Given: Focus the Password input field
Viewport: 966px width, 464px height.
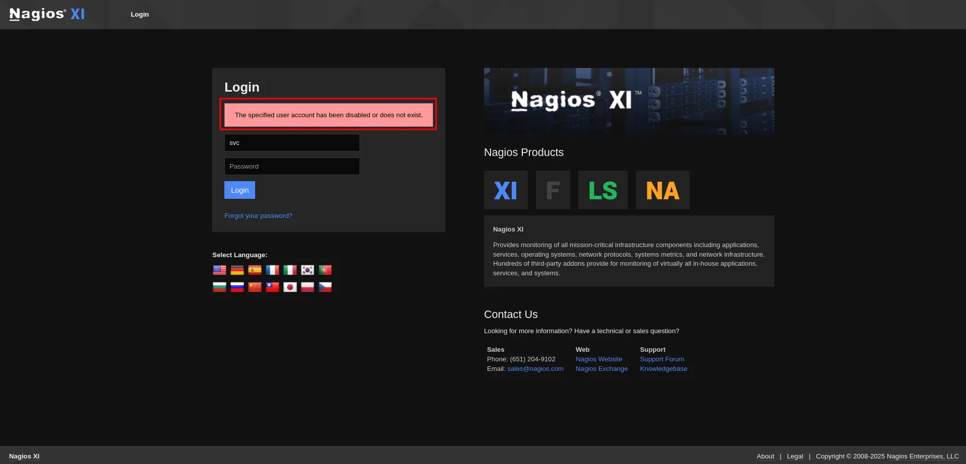Looking at the screenshot, I should pyautogui.click(x=292, y=167).
